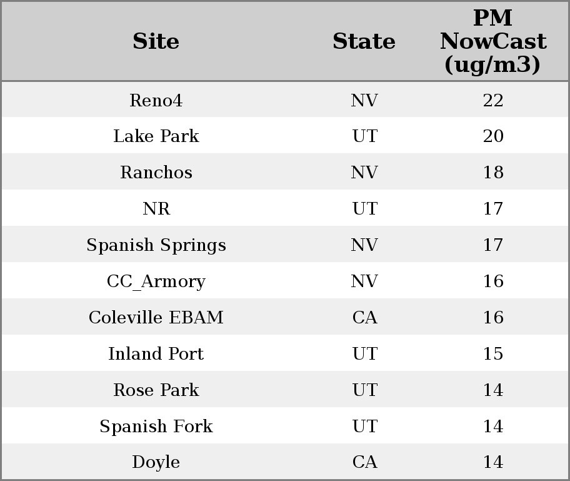Click the PM NowCast column header

tap(492, 41)
